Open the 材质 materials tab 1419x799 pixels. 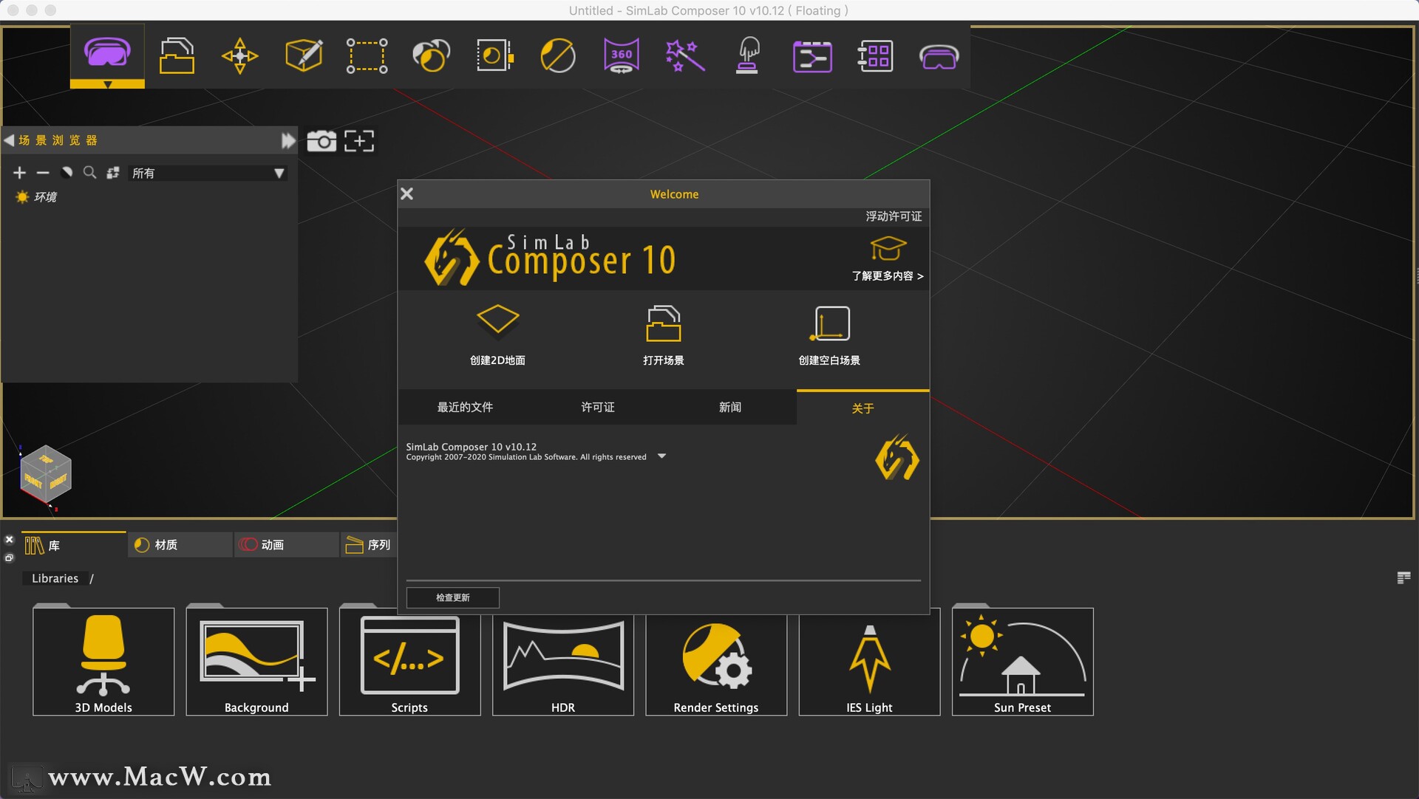tap(180, 545)
